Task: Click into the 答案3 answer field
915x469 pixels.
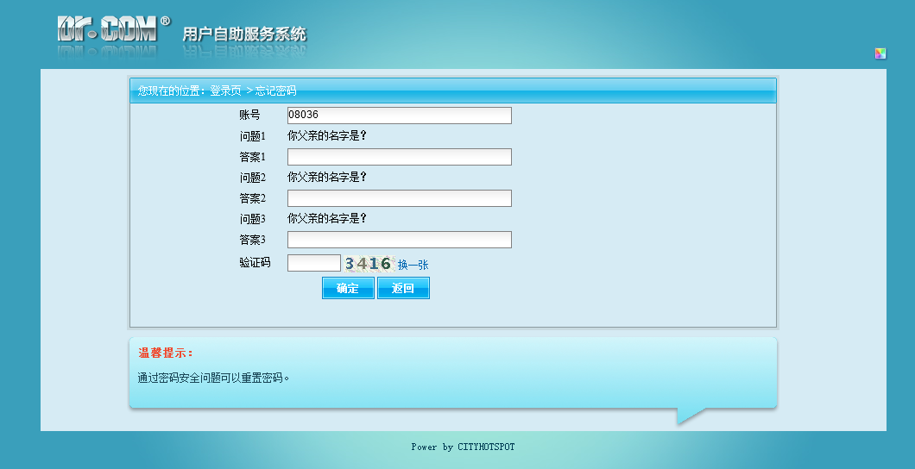Action: [x=399, y=240]
